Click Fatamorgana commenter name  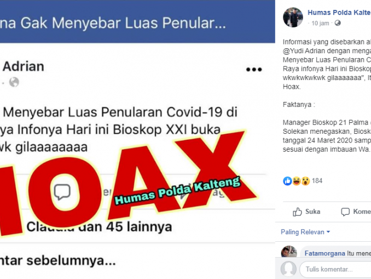click(324, 253)
